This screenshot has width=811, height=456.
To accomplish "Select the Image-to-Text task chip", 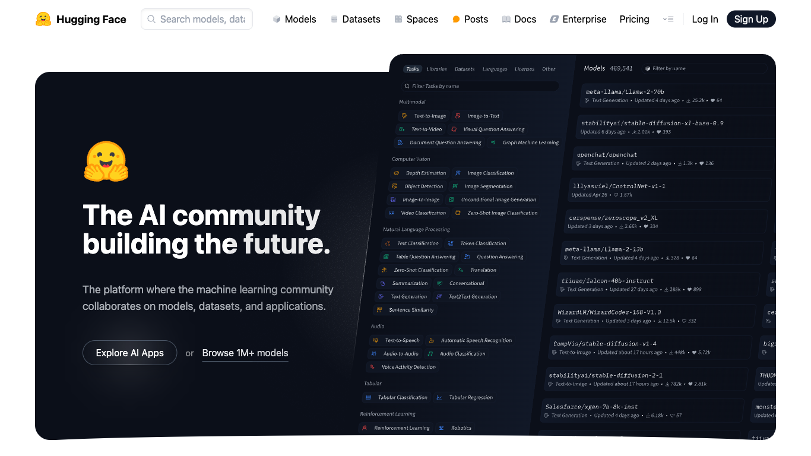I will tap(477, 116).
